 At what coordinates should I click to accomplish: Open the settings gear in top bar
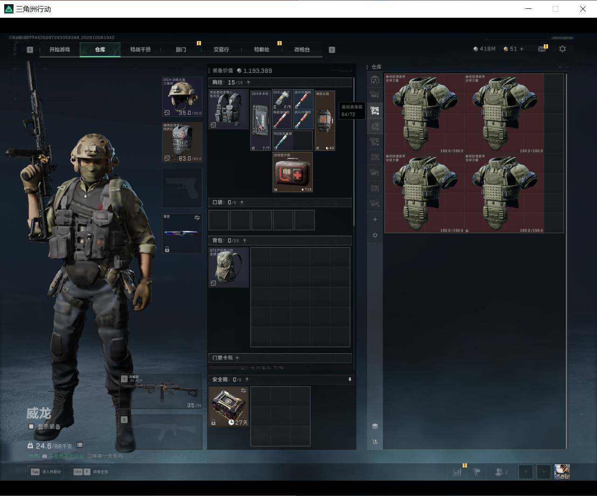point(562,49)
